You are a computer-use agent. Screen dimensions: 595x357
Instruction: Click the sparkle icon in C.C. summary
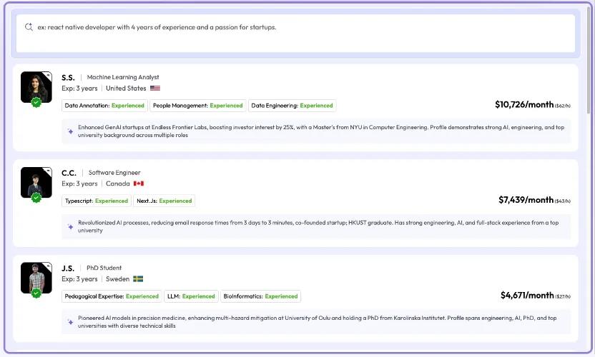pyautogui.click(x=70, y=226)
